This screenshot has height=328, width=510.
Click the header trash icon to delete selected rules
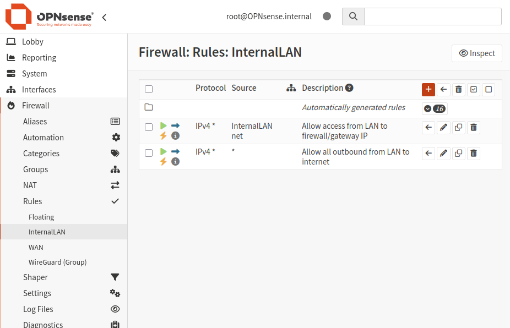(458, 89)
